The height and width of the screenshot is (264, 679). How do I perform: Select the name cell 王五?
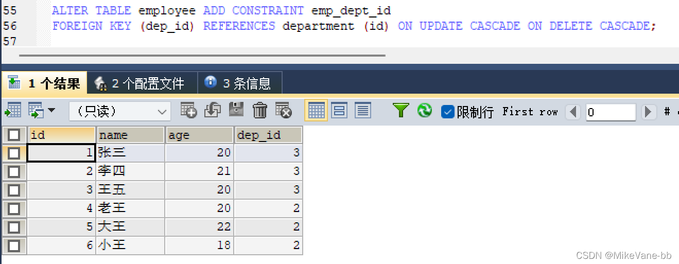(x=130, y=190)
